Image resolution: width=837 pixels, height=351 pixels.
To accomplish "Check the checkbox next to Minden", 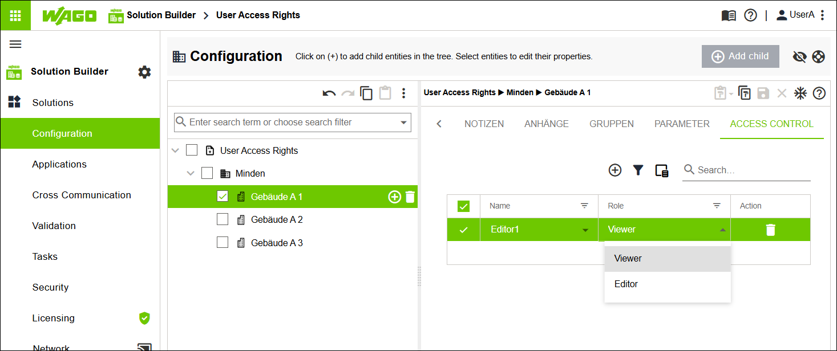I will [x=207, y=173].
